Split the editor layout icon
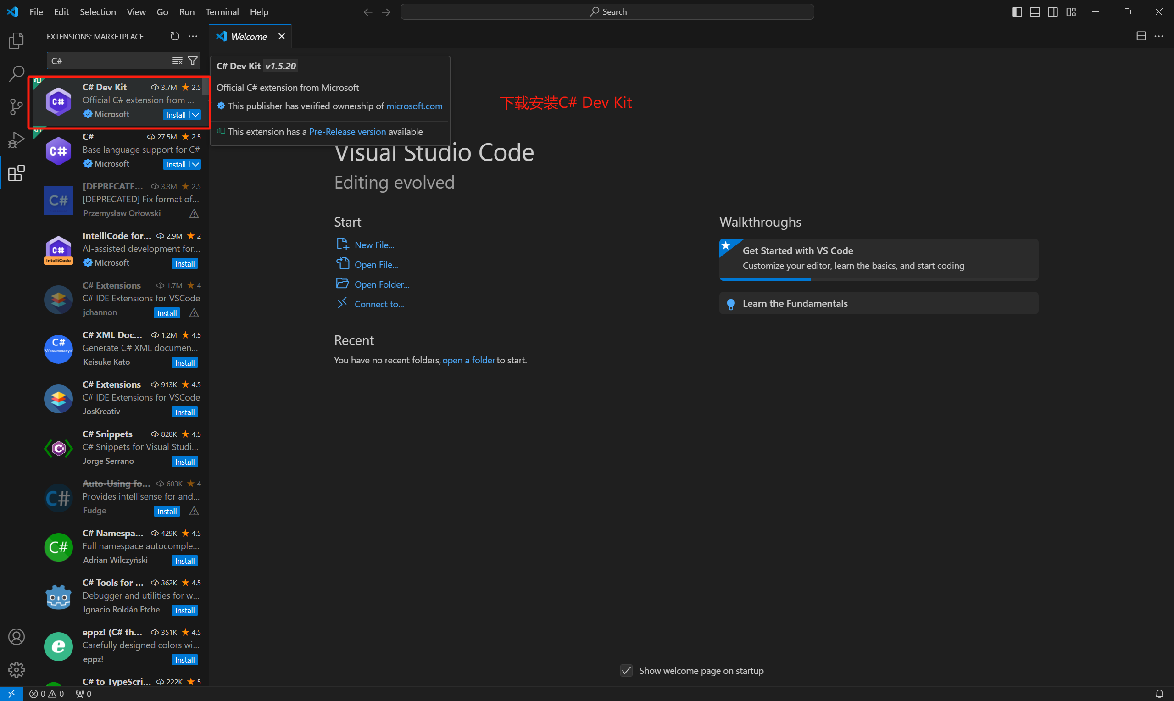Image resolution: width=1174 pixels, height=701 pixels. tap(1141, 36)
